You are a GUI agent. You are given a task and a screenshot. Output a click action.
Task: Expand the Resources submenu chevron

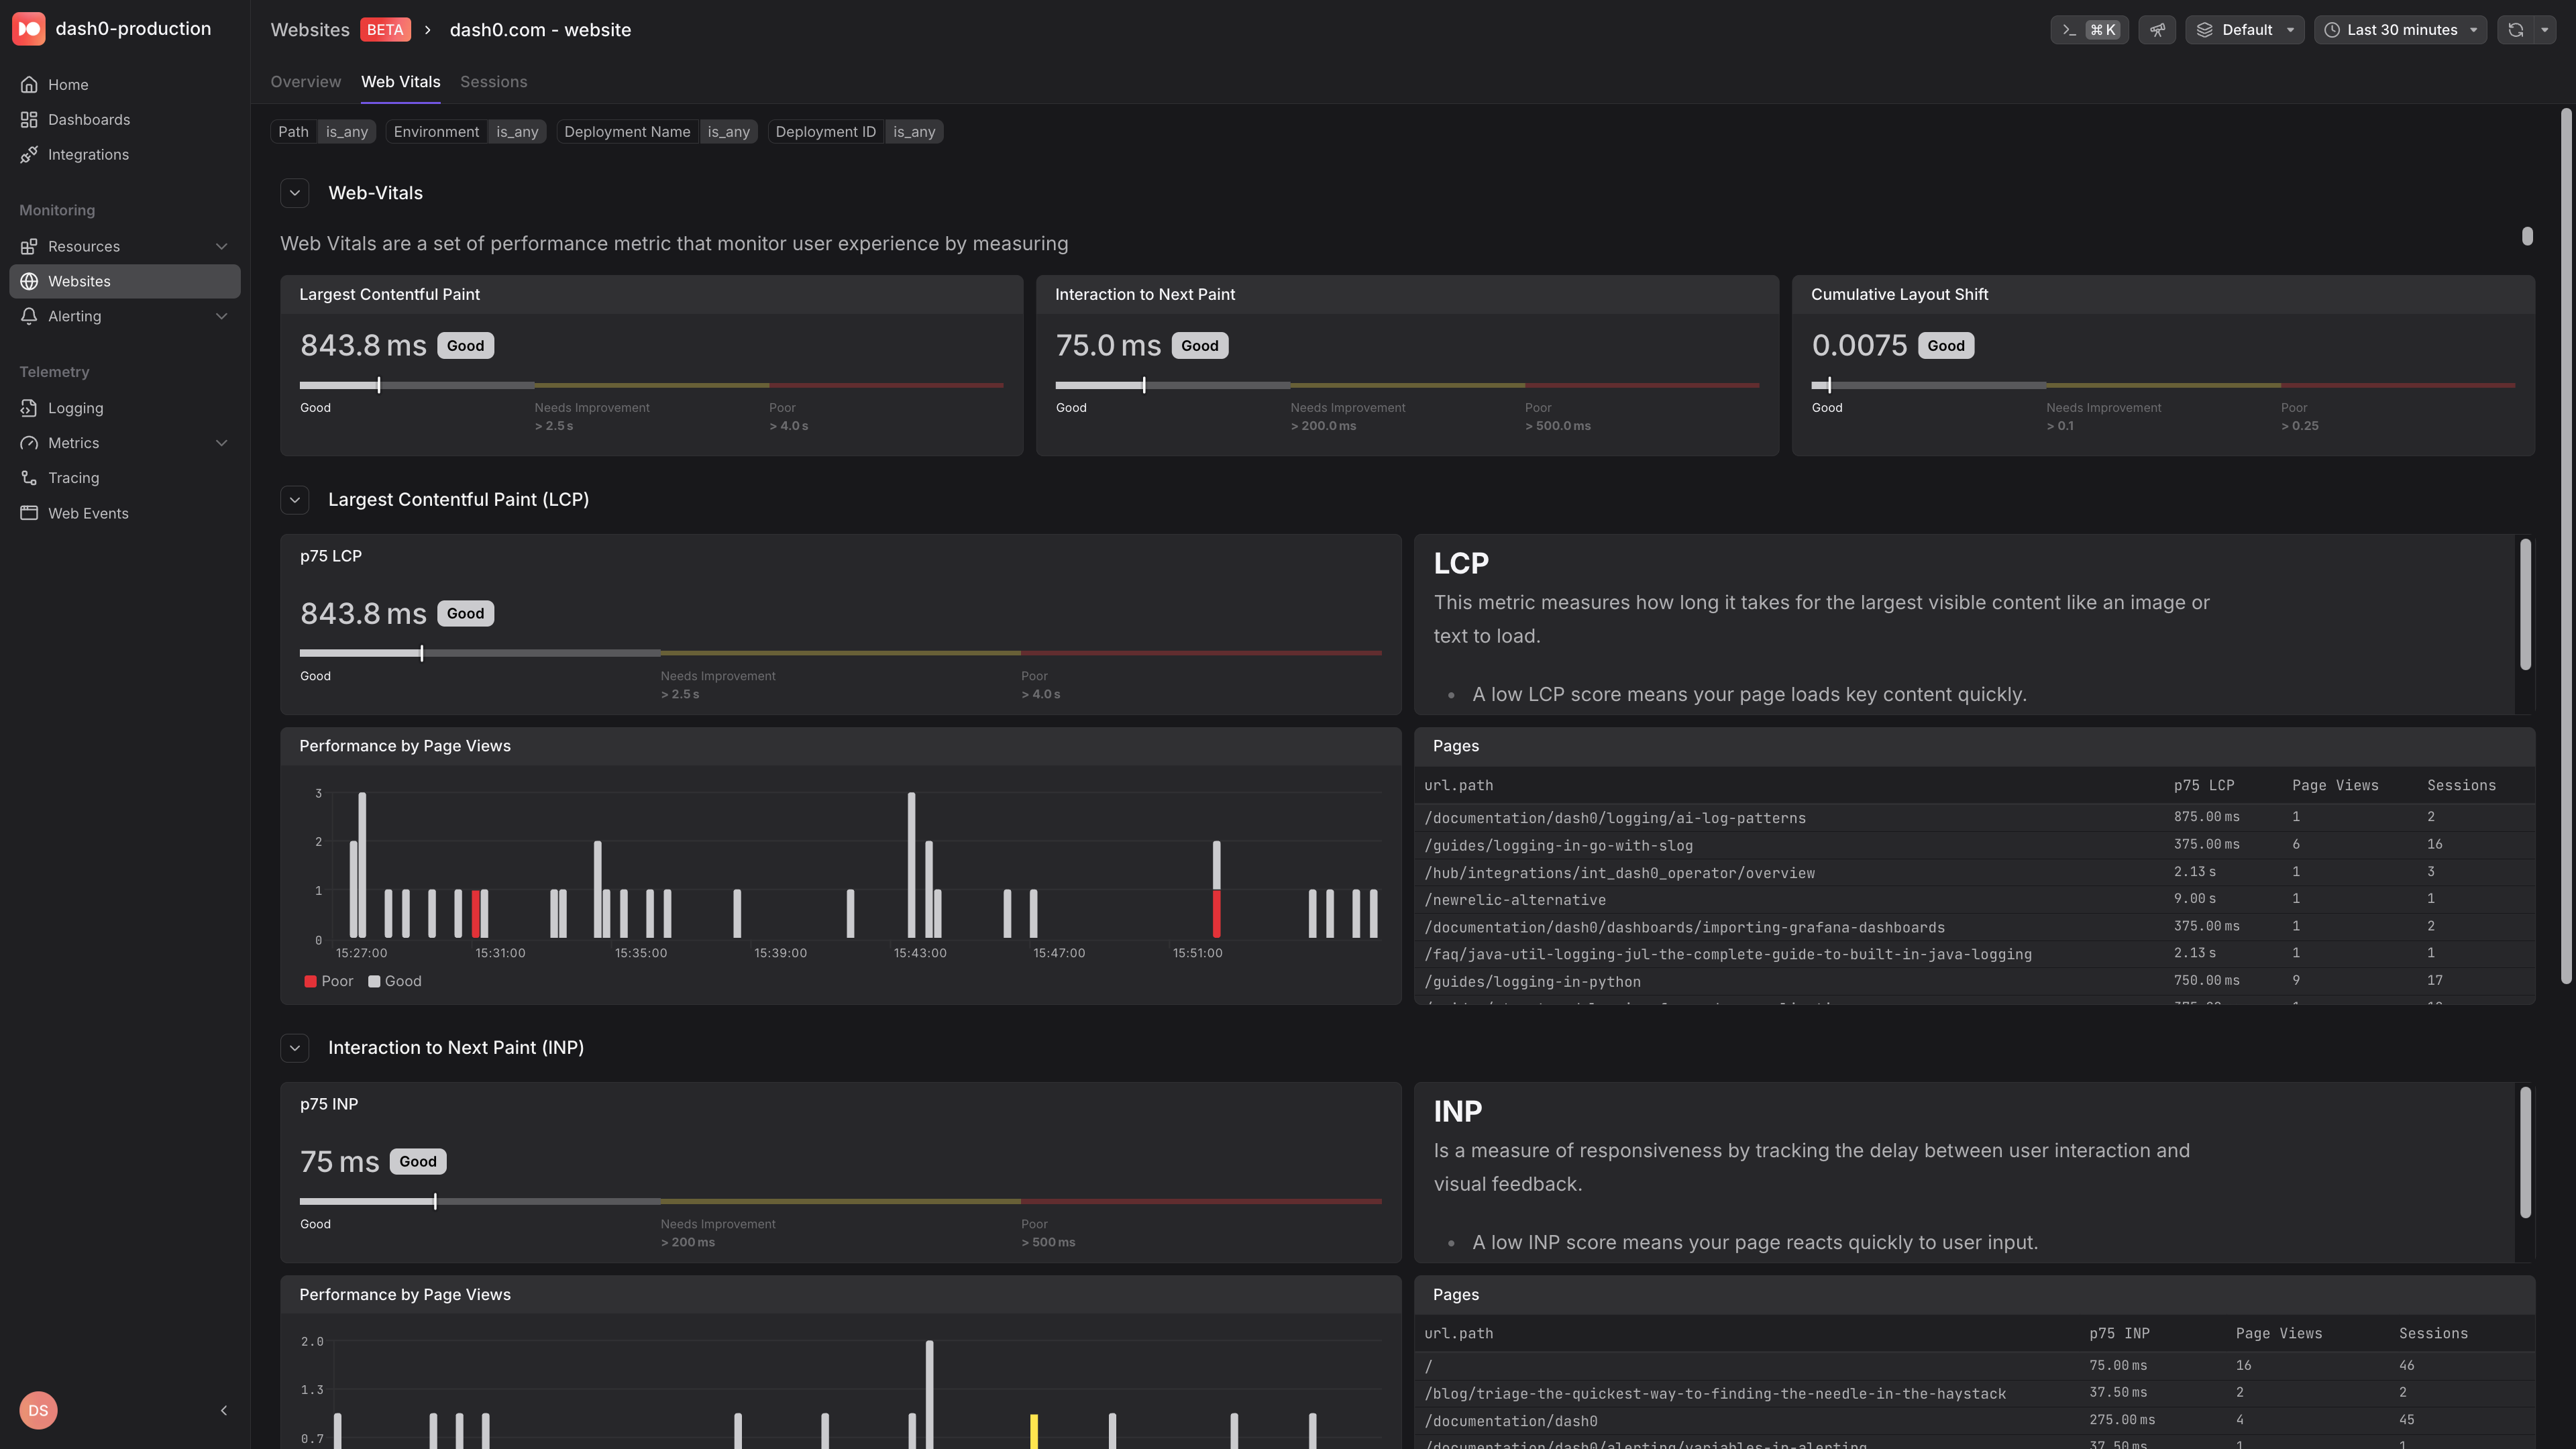[x=222, y=247]
